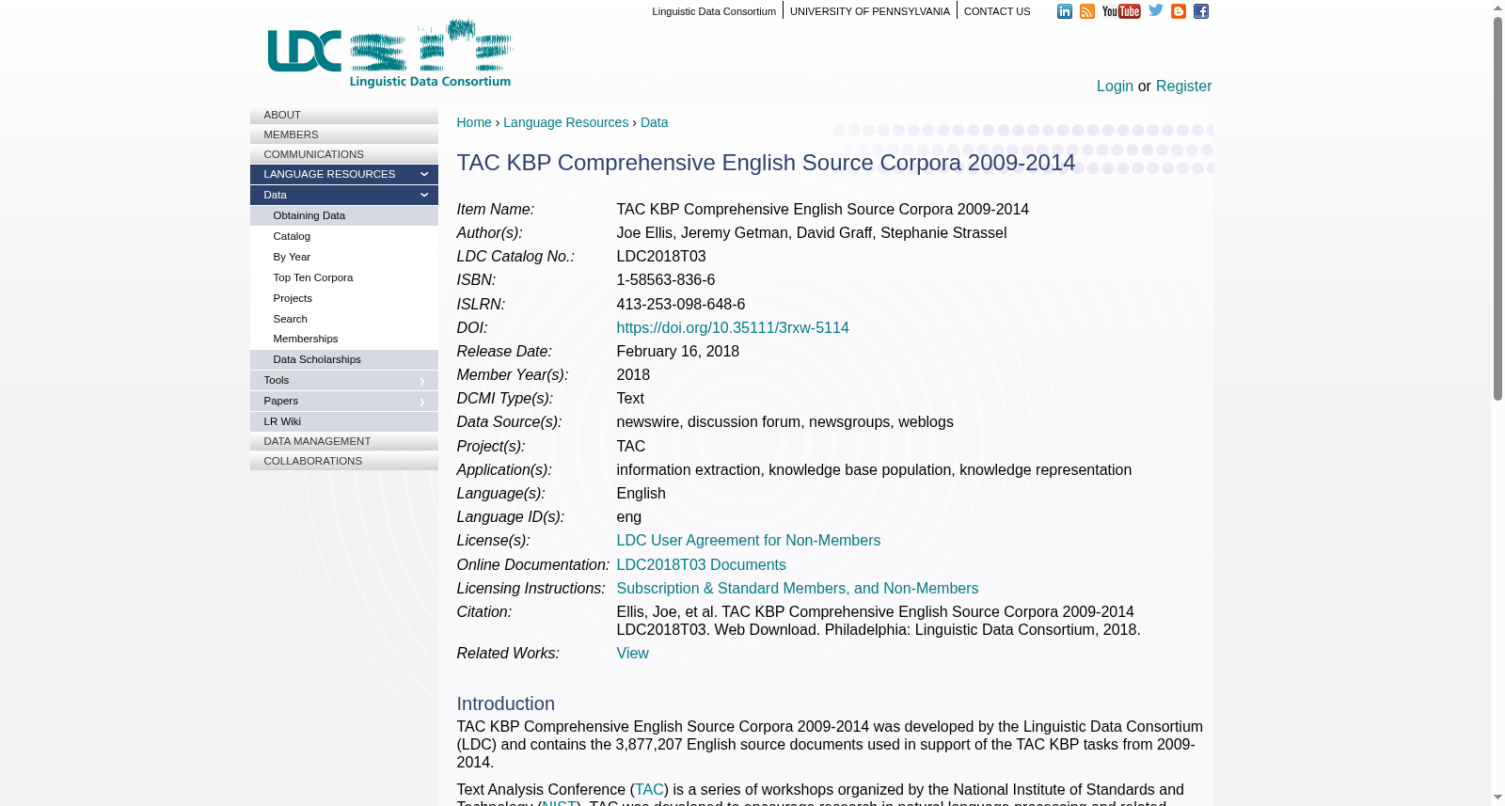The image size is (1505, 806).
Task: Open the ABOUT menu
Action: 344,115
